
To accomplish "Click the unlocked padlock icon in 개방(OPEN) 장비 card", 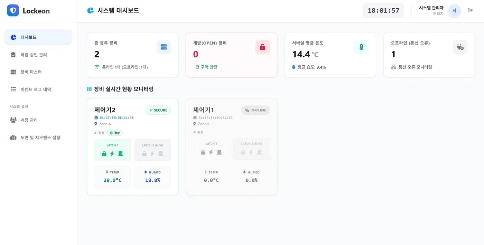I will point(263,47).
